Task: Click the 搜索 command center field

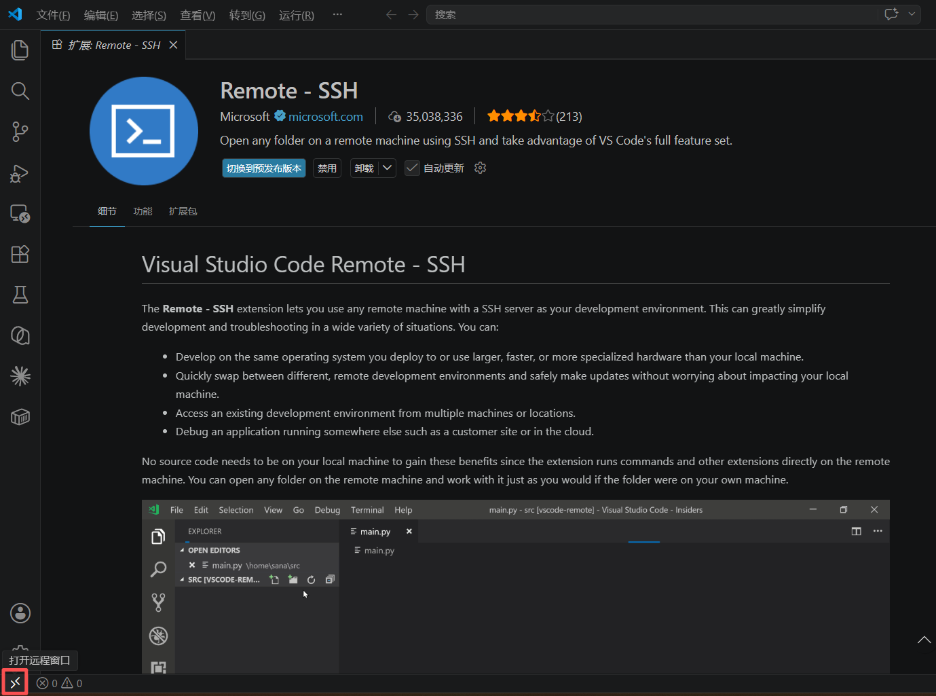Action: point(652,14)
